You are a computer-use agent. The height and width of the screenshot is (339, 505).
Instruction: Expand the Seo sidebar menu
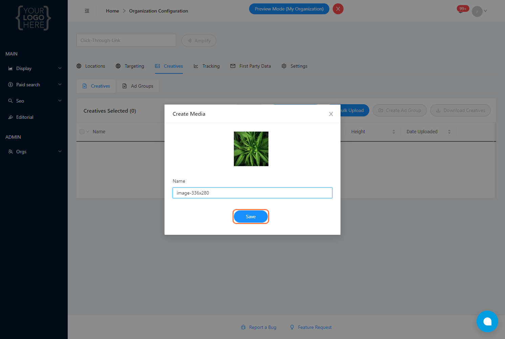tap(34, 101)
